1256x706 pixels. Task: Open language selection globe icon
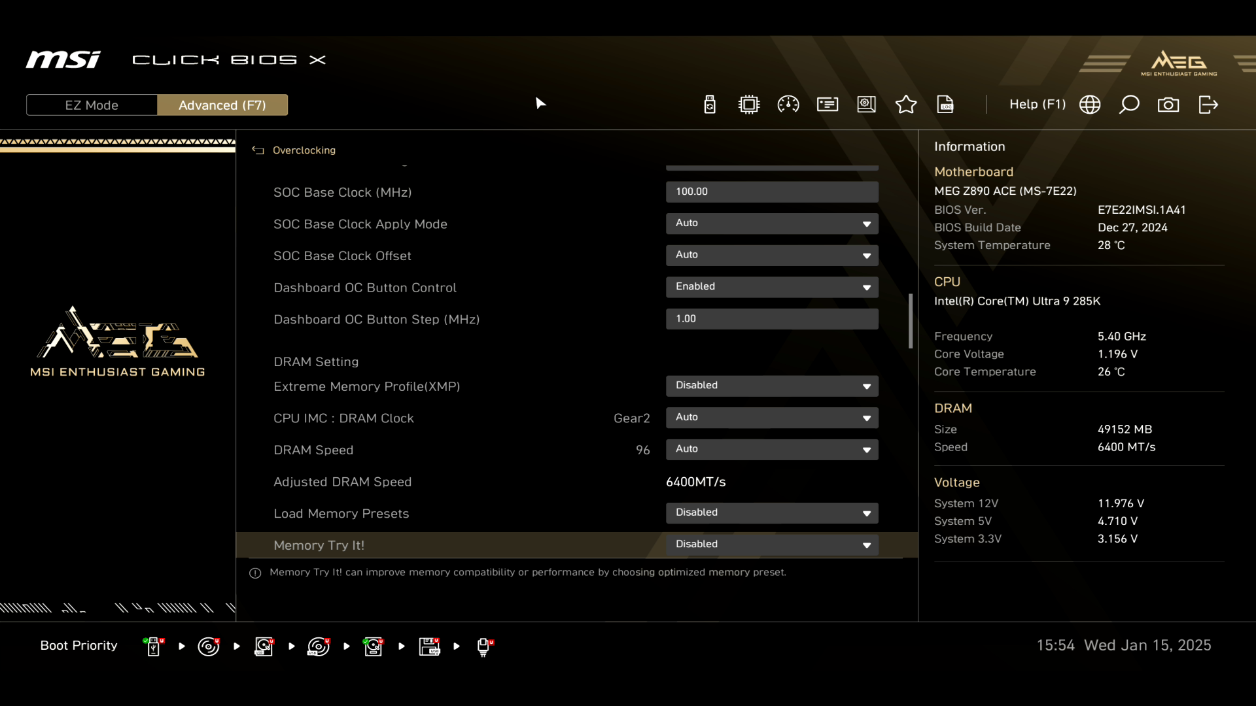[1089, 105]
